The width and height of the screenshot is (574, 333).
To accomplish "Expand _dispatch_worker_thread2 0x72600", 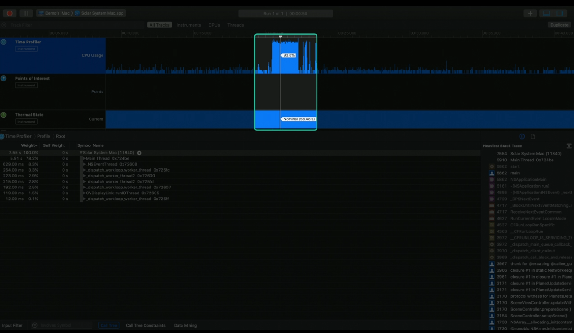I will coord(84,176).
